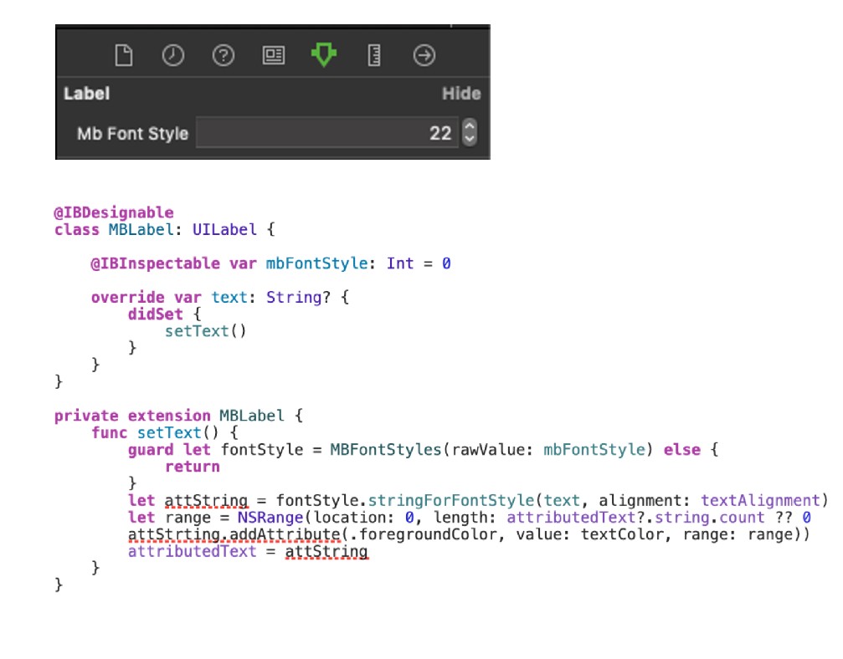
Task: Click MBFontStyles type in guard statement
Action: [x=385, y=450]
